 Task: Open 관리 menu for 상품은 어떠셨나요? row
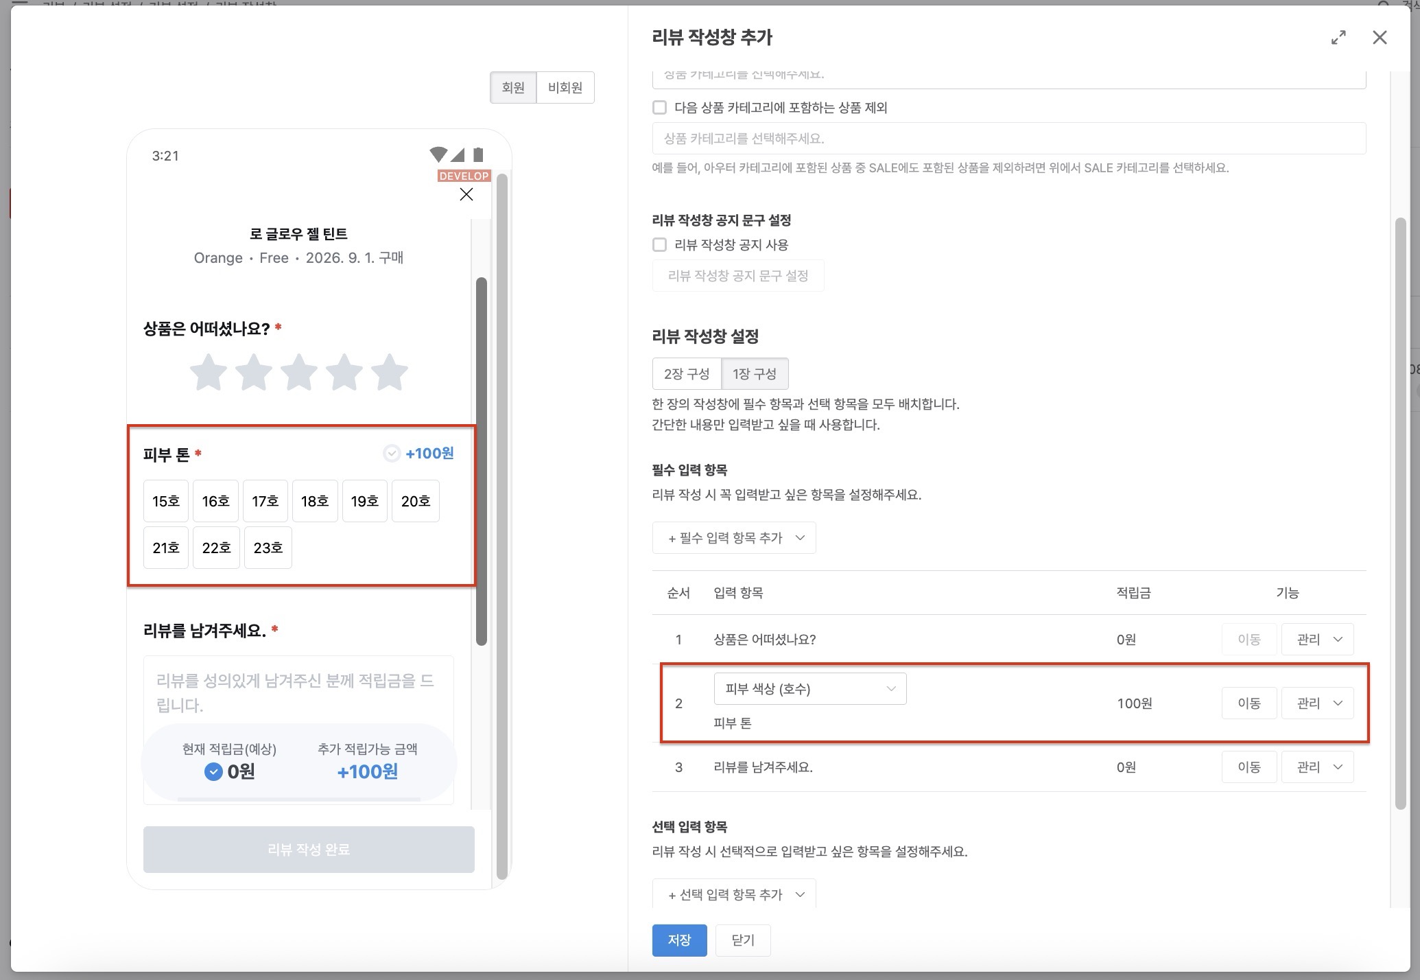pos(1318,640)
